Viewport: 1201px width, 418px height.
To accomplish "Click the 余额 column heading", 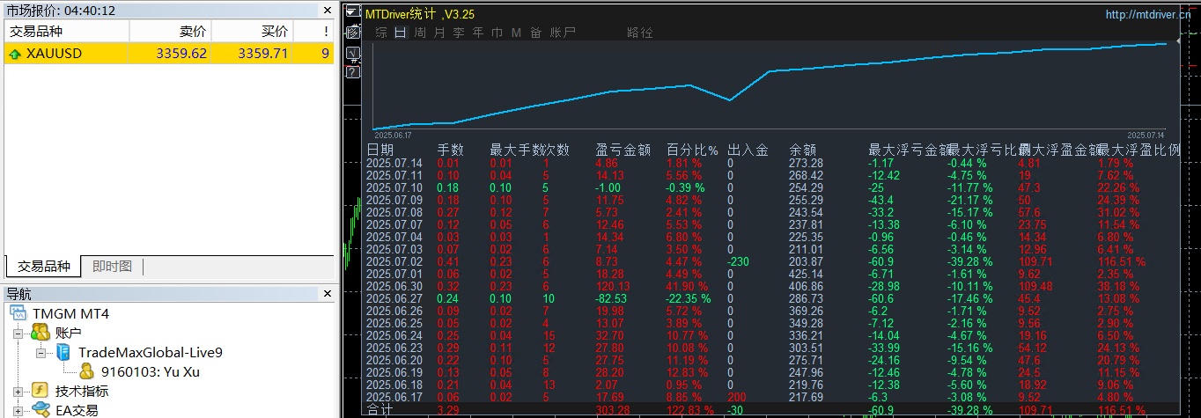I will tap(803, 150).
